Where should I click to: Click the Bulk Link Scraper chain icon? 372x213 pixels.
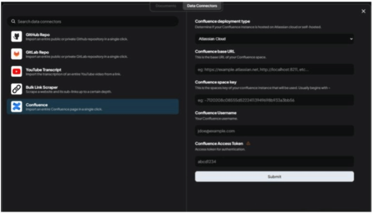[16, 89]
